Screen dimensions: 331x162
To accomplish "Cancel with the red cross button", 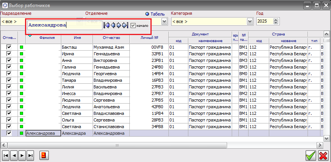I will [323, 156].
